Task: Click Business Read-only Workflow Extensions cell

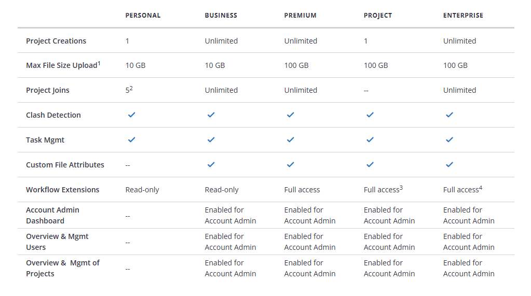Action: [222, 190]
